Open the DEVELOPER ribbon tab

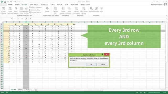click(74, 4)
